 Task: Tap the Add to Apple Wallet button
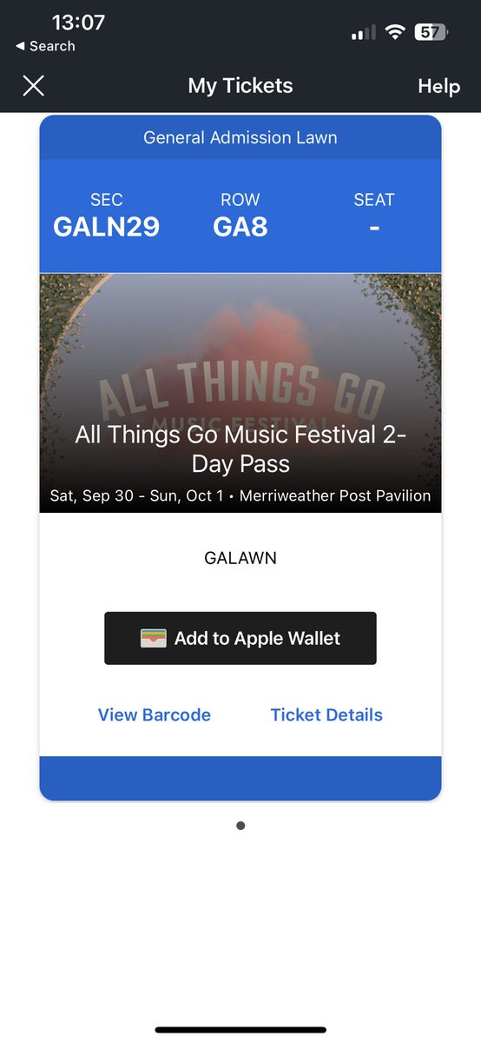[x=240, y=638]
